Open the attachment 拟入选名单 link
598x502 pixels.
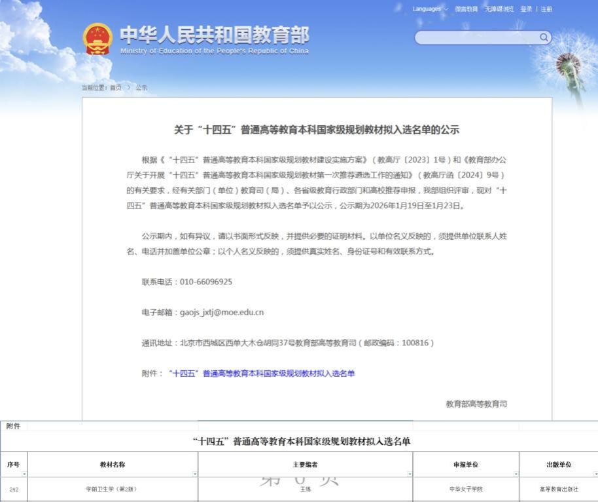click(x=261, y=374)
